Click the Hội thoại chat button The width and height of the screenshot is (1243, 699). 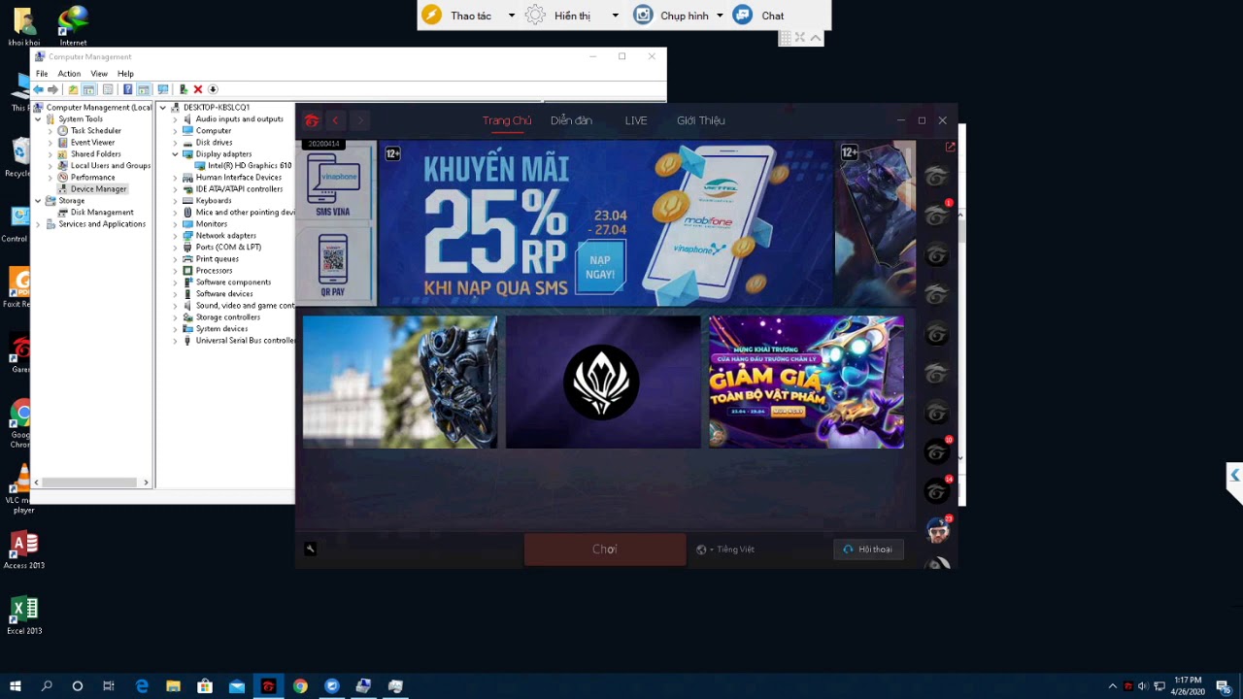click(x=868, y=549)
